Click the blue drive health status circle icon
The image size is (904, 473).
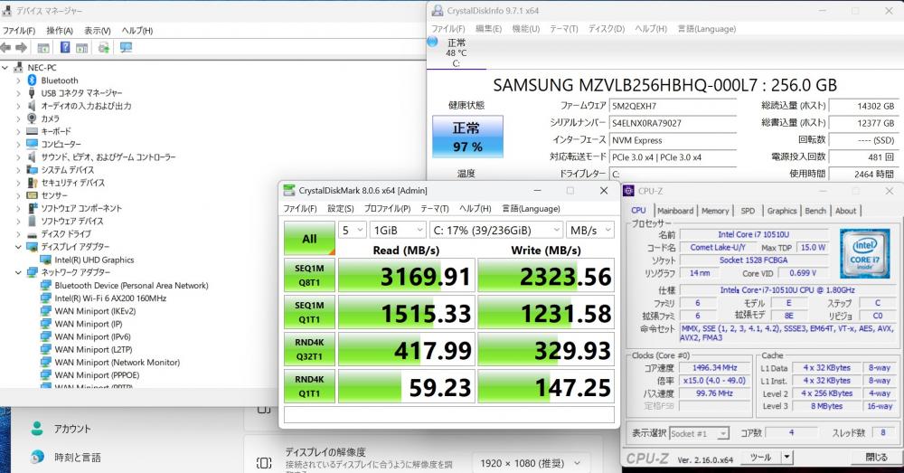(x=433, y=43)
